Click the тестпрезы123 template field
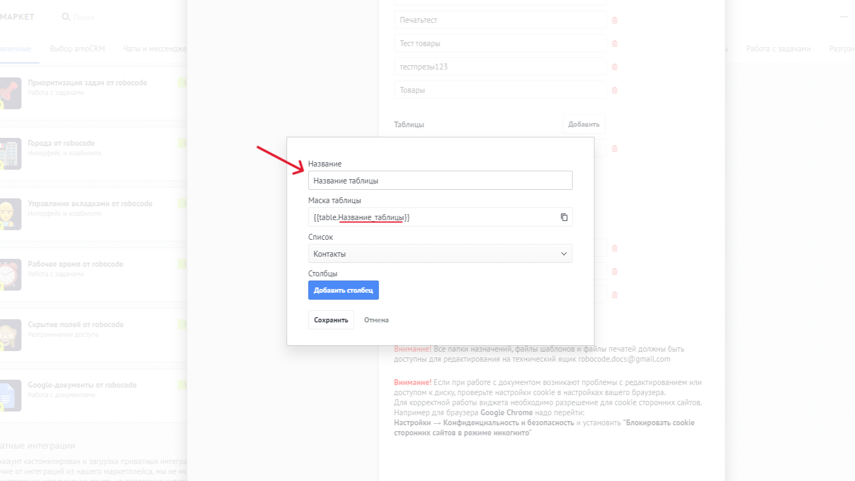This screenshot has height=481, width=855. click(x=500, y=67)
